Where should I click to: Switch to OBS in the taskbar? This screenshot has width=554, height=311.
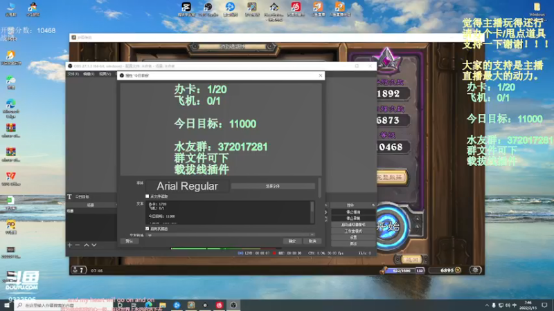point(233,305)
